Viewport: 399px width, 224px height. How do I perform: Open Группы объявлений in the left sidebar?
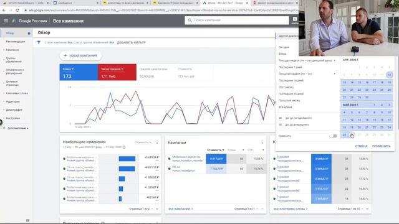(14, 60)
